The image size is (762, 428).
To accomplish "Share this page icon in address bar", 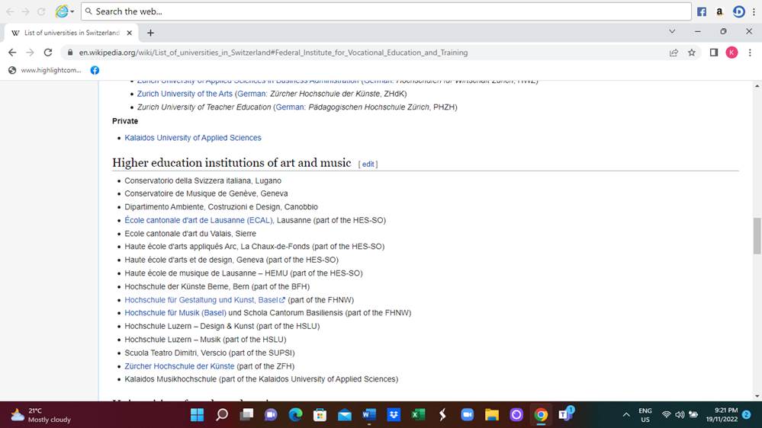I will (x=674, y=53).
